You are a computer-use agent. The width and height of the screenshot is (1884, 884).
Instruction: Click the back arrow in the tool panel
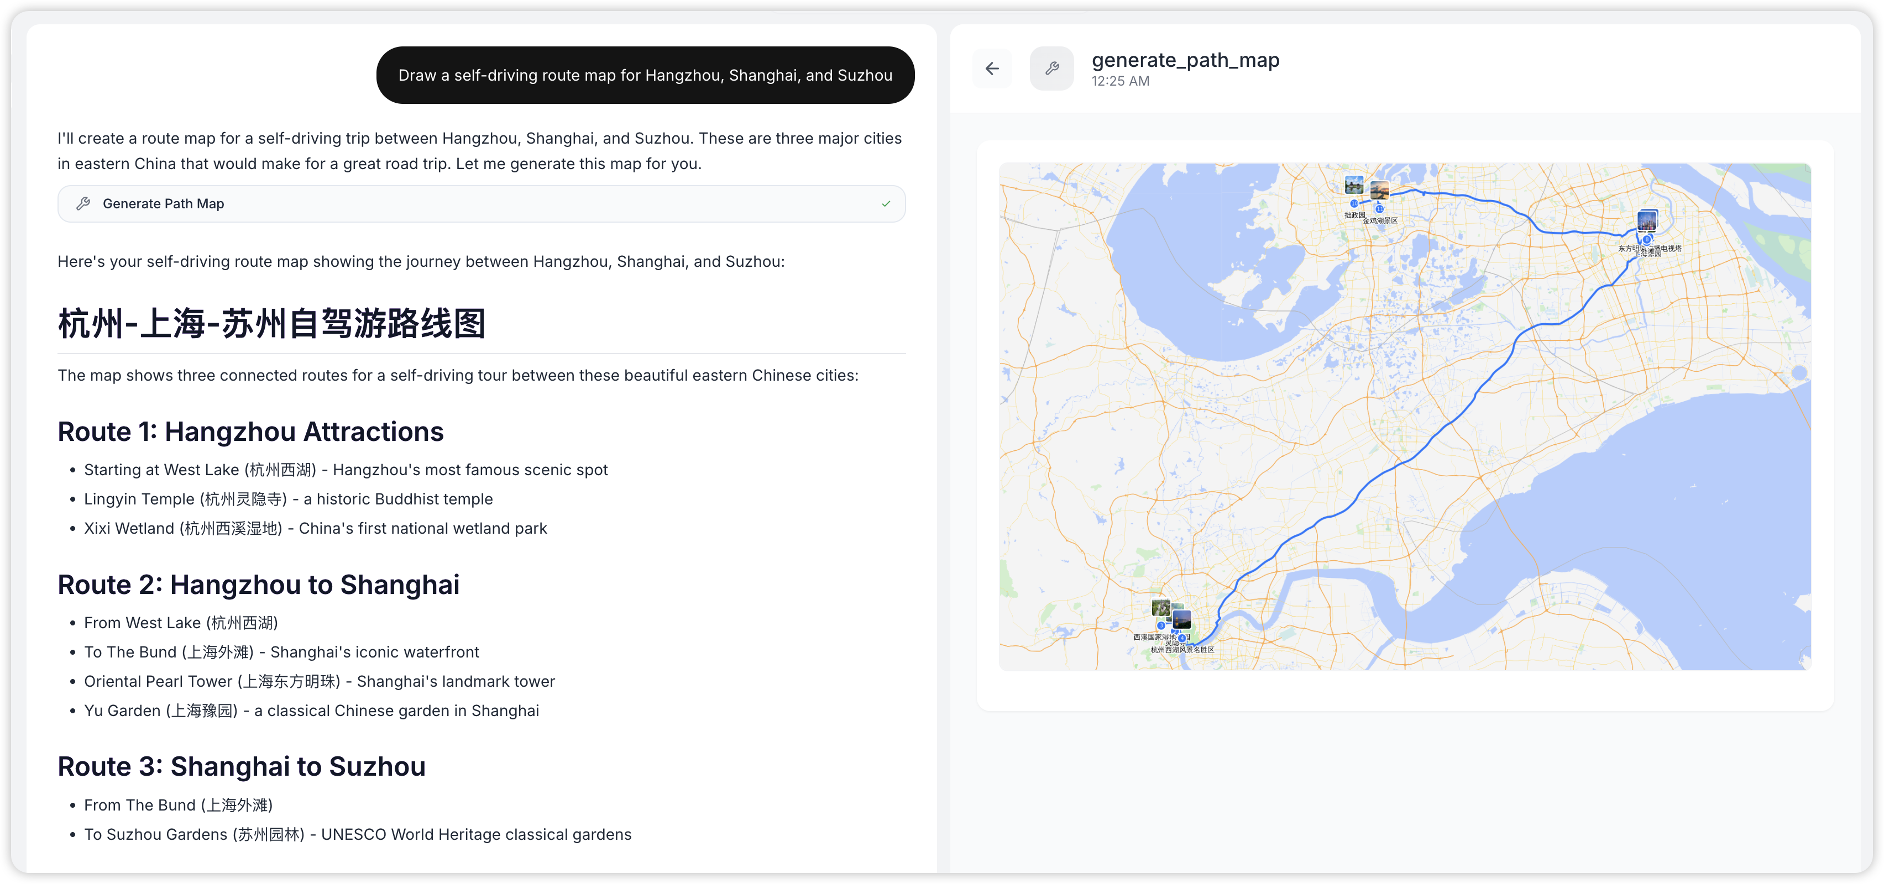992,68
